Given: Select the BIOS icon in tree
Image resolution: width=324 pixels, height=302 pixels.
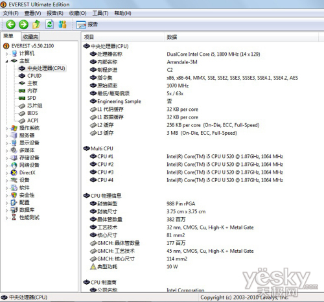Looking at the screenshot, I should coord(22,113).
